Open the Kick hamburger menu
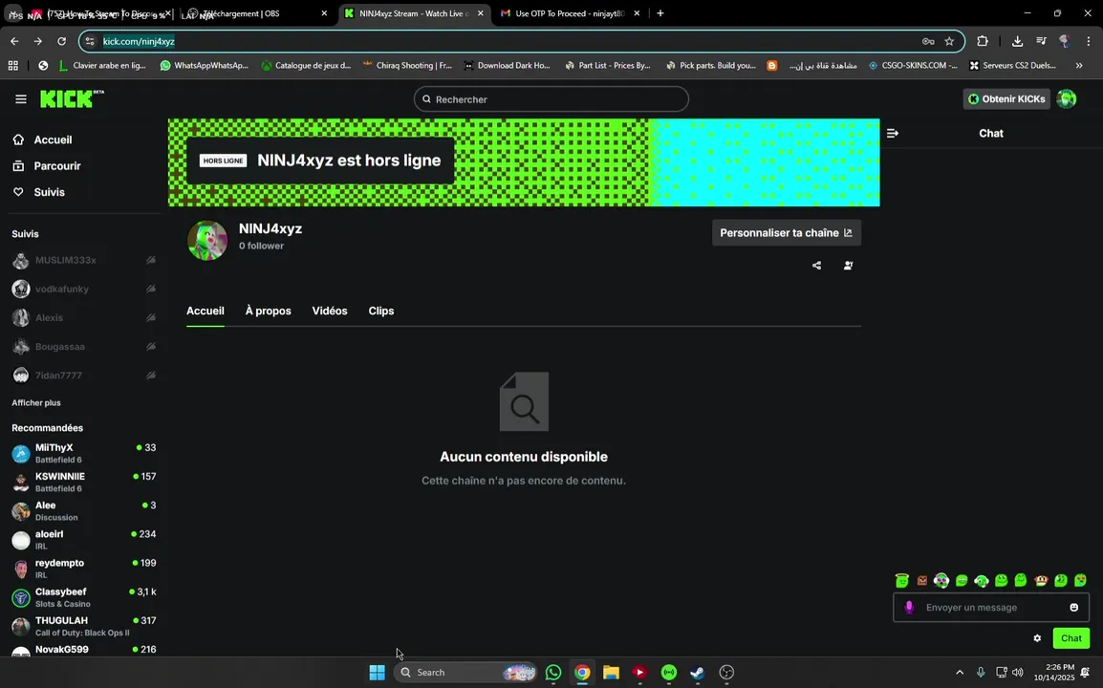Image resolution: width=1103 pixels, height=688 pixels. [20, 99]
